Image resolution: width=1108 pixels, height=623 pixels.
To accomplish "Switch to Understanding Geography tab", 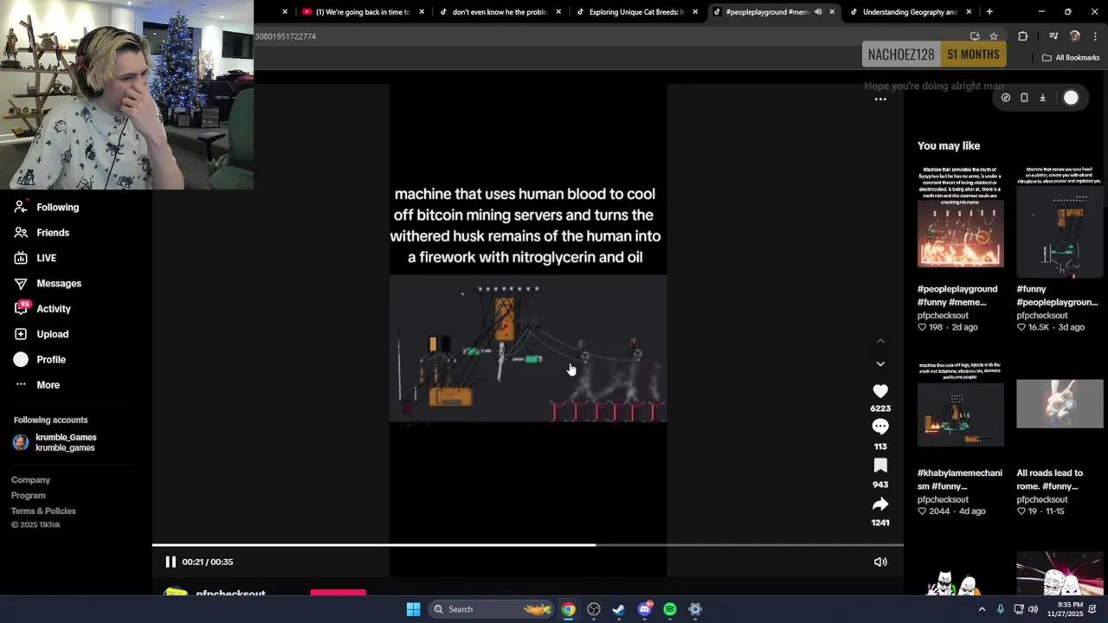I will click(x=909, y=12).
